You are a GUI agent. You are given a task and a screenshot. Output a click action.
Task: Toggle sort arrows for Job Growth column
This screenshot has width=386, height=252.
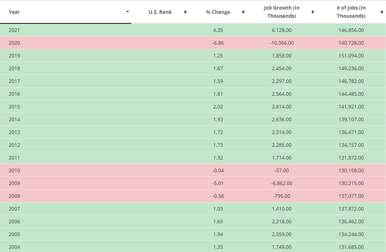313,12
